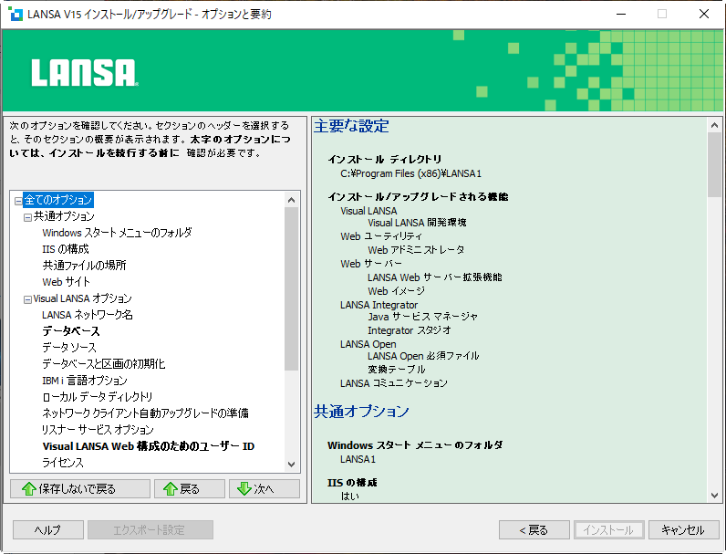This screenshot has height=554, width=726.
Task: Click the LANSA logo in banner
Action: tap(85, 72)
